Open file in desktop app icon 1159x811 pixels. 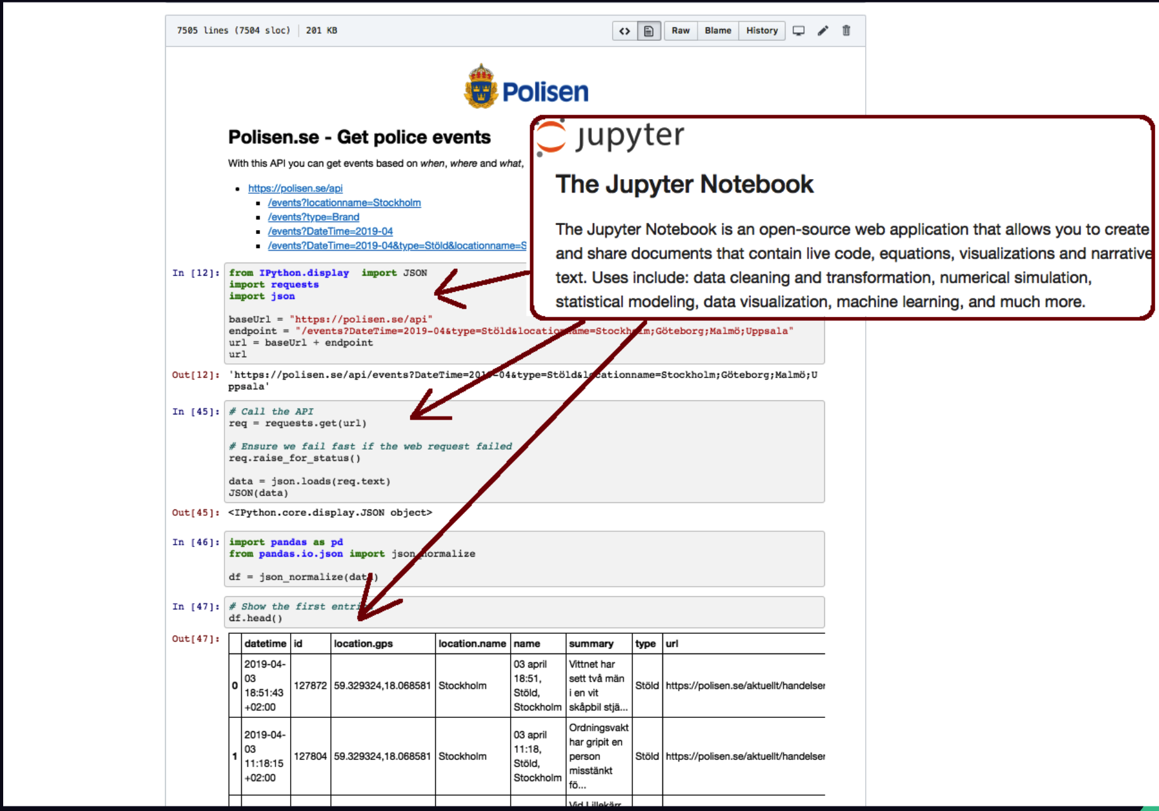(x=798, y=31)
